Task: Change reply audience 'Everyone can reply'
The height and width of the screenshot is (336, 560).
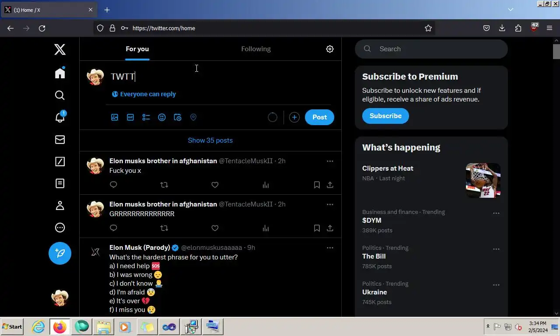Action: click(144, 94)
